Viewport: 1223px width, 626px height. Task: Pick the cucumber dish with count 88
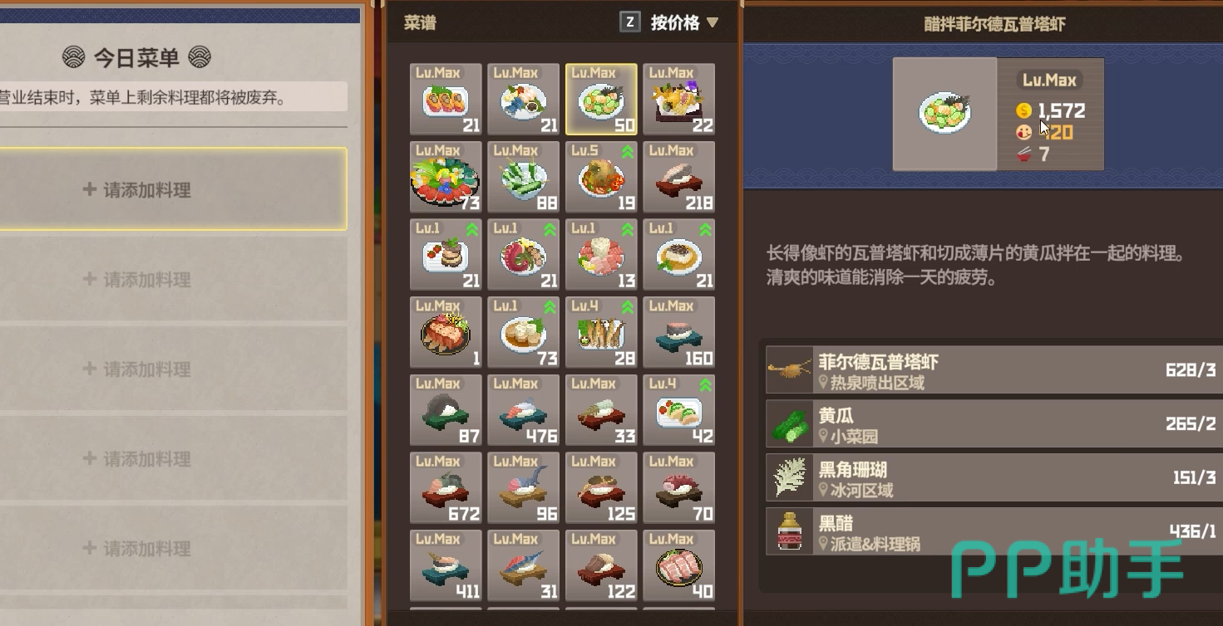coord(523,177)
